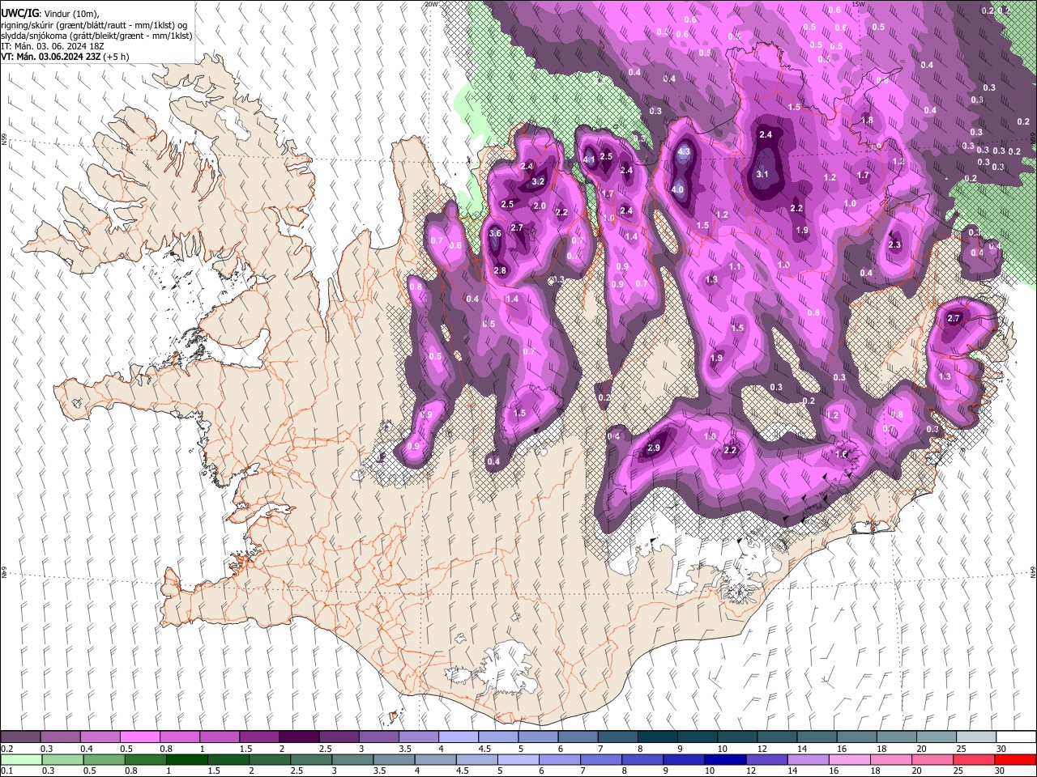The height and width of the screenshot is (777, 1037).
Task: Click the 'UWC/IG: Vindur (10m)' title text
Action: click(50, 13)
